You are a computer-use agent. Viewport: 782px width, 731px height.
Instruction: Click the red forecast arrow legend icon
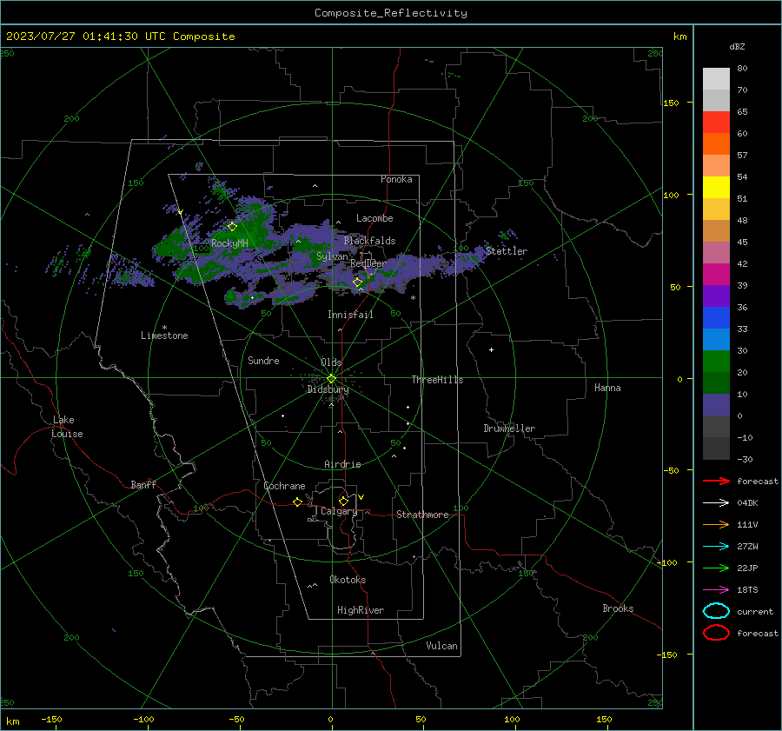[x=716, y=481]
